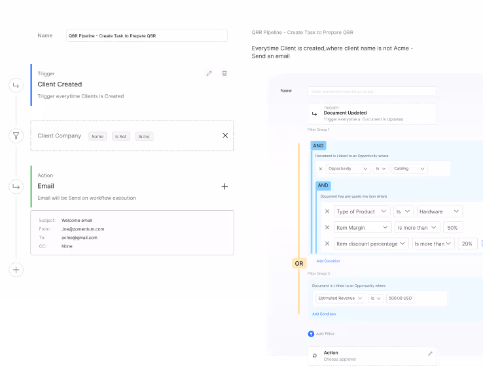This screenshot has width=483, height=366.
Task: Edit the Client Created trigger with pencil icon
Action: (209, 73)
